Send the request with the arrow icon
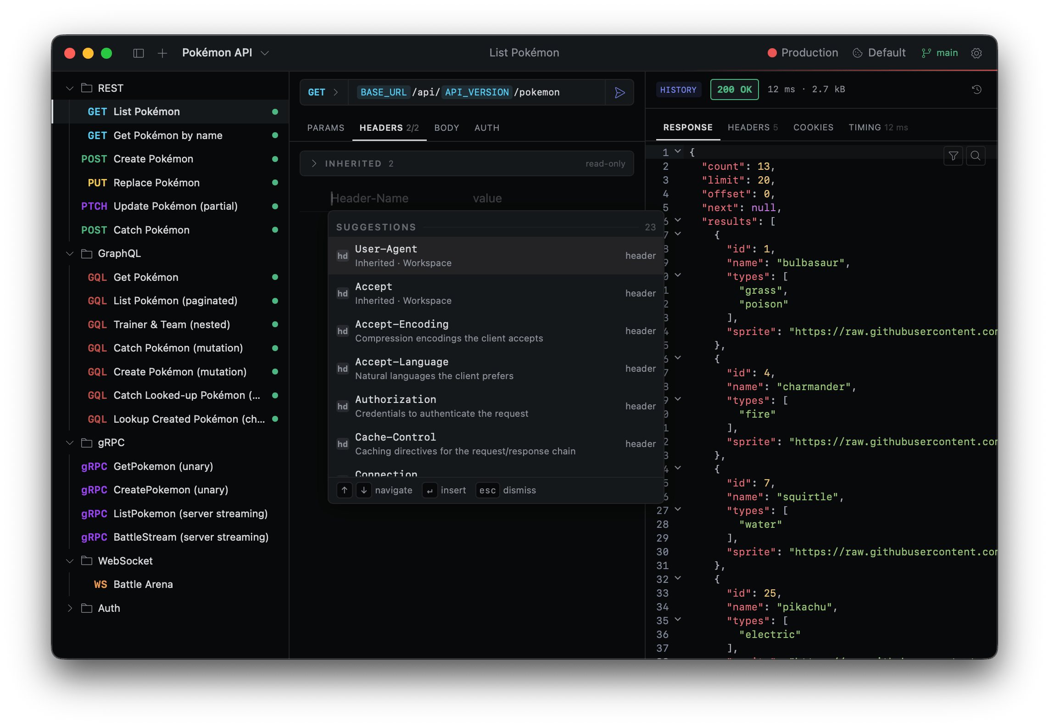This screenshot has width=1049, height=727. point(619,92)
